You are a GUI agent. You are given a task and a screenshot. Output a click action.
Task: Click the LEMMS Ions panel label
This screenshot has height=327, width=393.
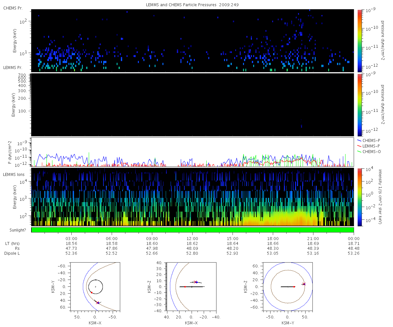click(13, 175)
